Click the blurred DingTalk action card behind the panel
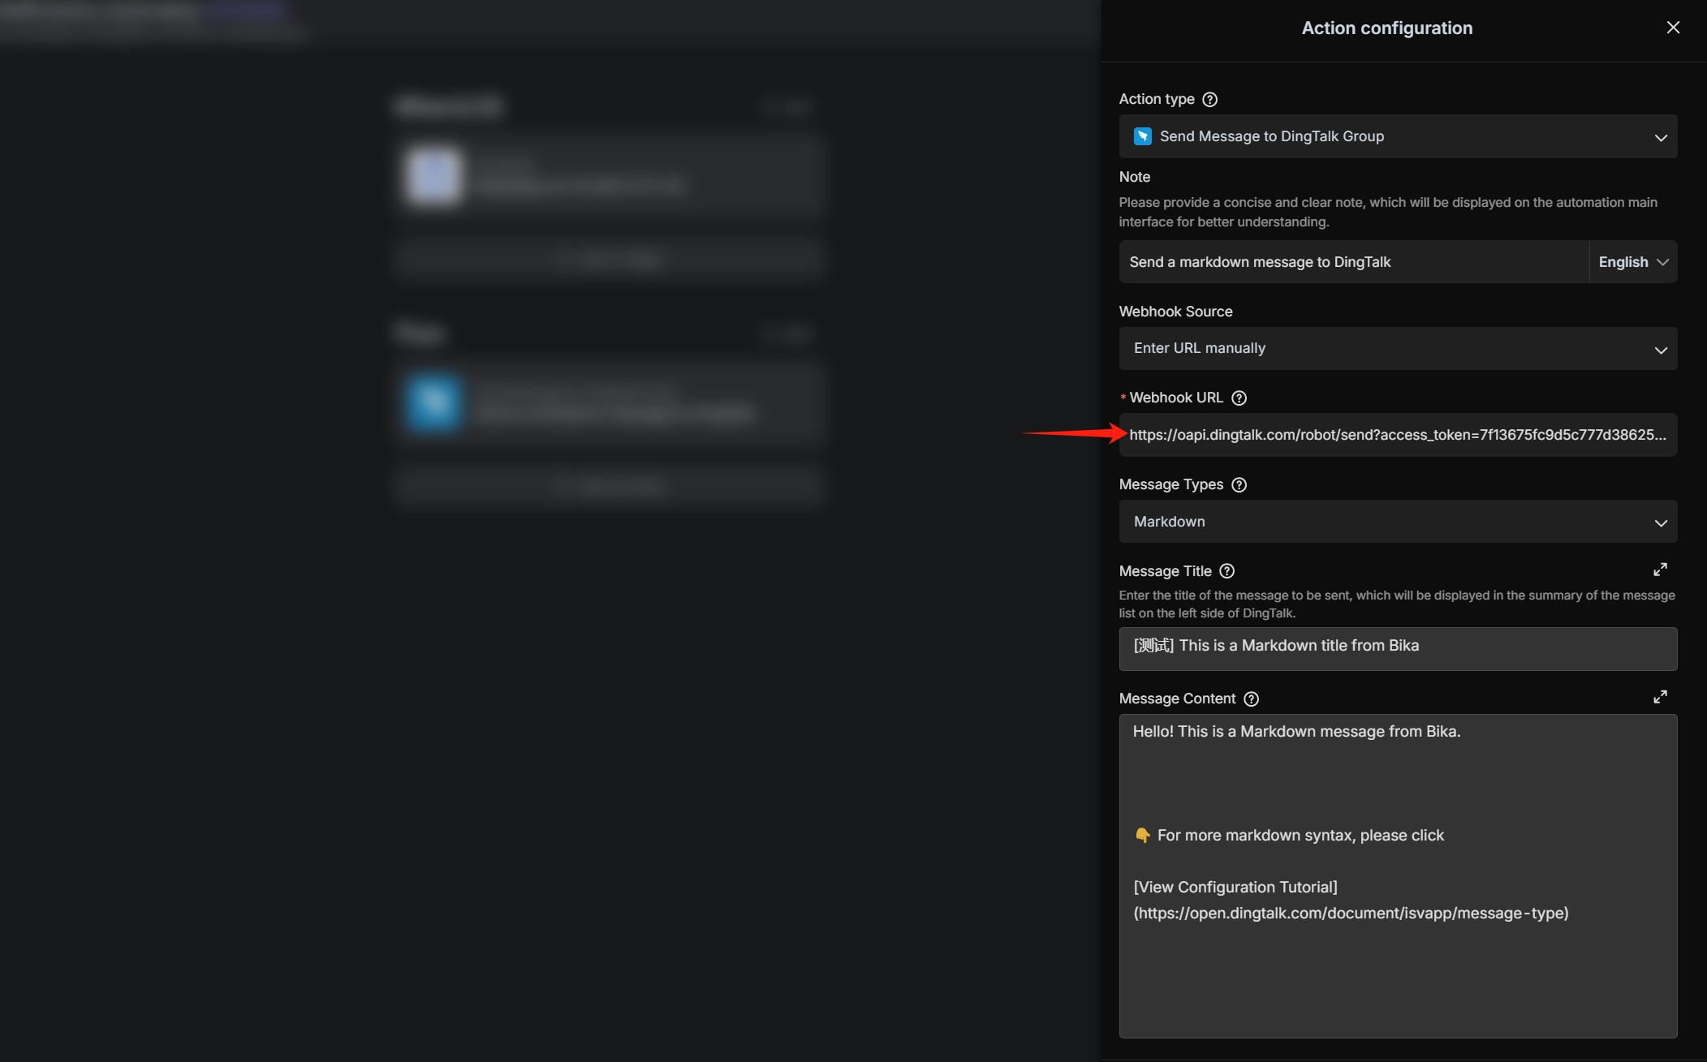Viewport: 1707px width, 1062px height. coord(610,403)
